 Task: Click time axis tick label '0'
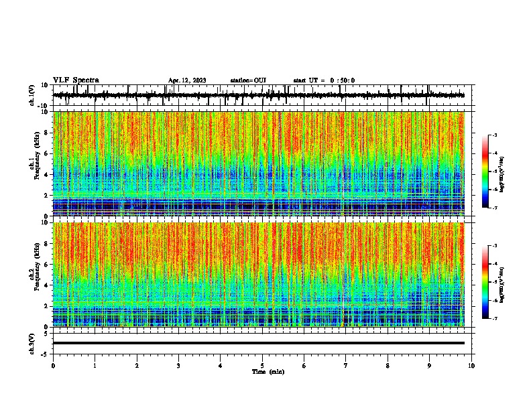coord(53,365)
